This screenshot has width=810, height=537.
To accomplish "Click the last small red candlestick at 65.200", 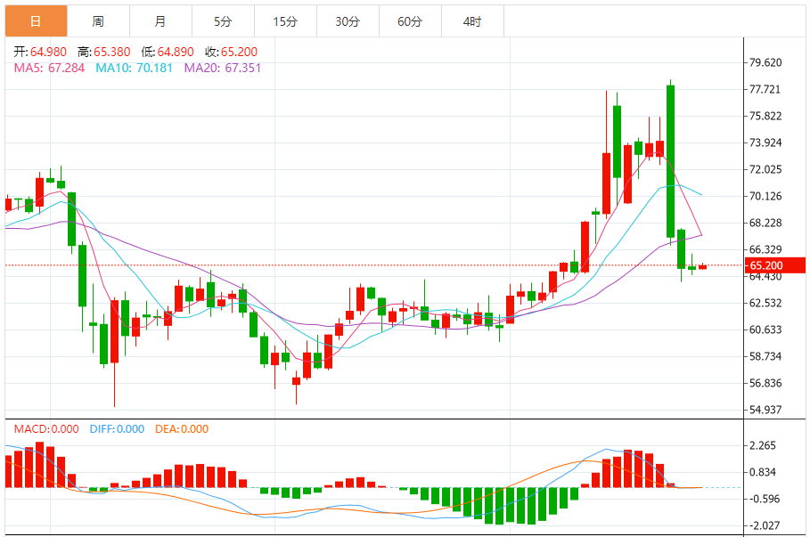I will click(702, 266).
